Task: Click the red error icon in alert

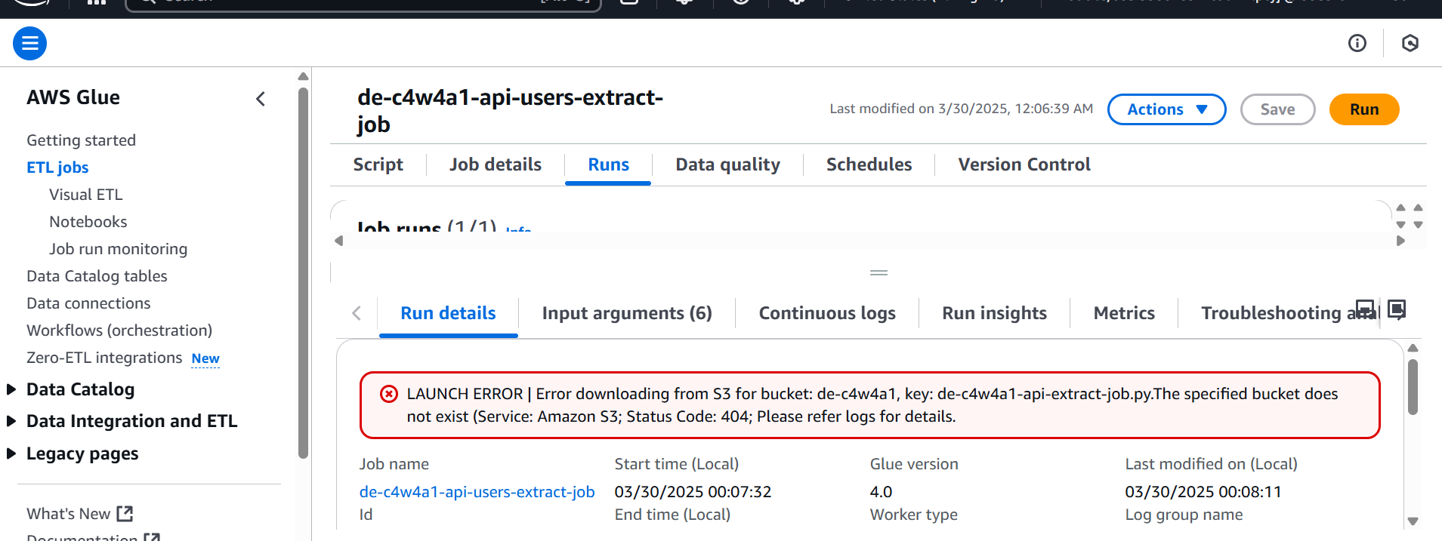Action: tap(389, 394)
